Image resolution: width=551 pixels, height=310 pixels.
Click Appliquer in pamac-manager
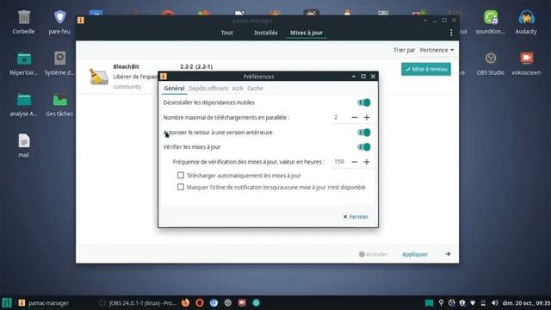tap(415, 254)
